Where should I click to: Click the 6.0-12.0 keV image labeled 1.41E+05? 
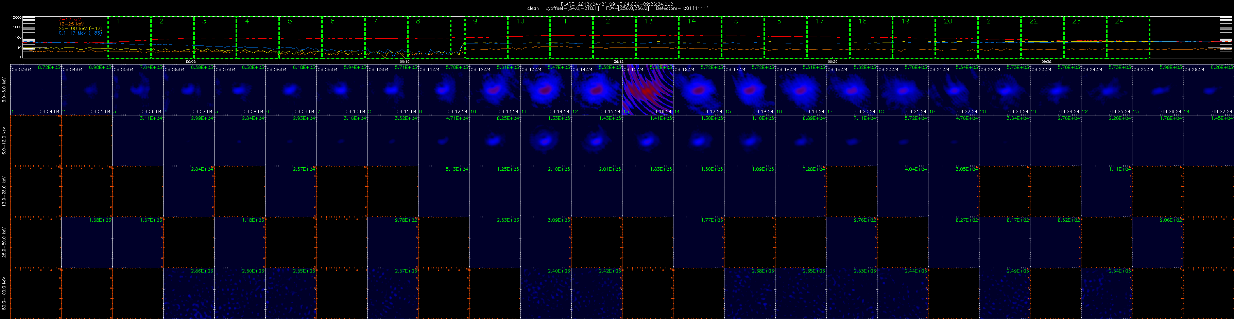coord(648,140)
